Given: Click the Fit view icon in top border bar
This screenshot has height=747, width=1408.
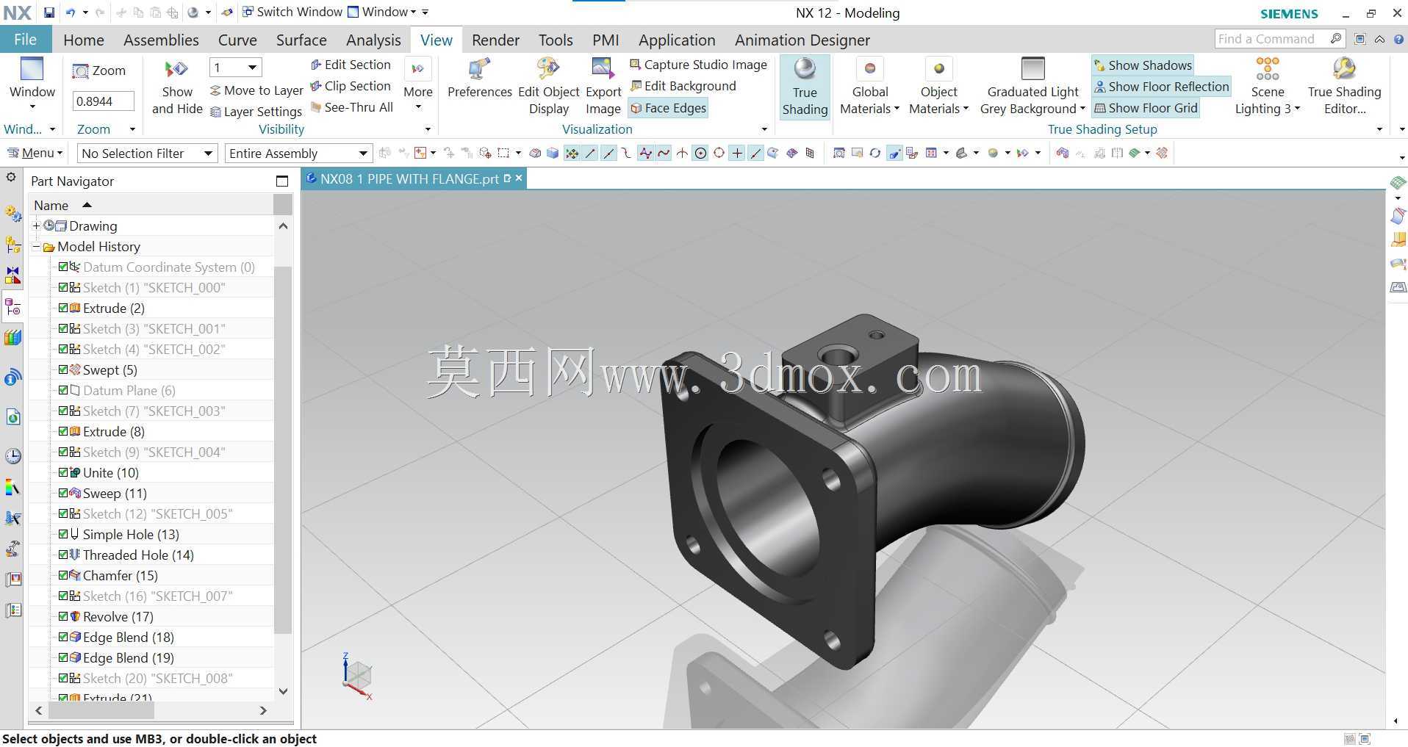Looking at the screenshot, I should tap(839, 153).
